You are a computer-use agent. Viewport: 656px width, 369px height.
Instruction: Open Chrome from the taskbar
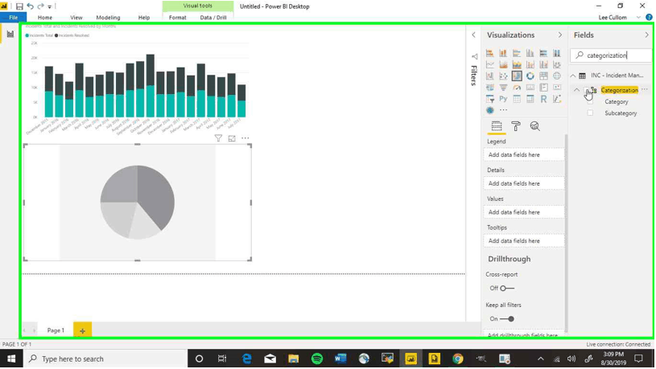(x=457, y=359)
